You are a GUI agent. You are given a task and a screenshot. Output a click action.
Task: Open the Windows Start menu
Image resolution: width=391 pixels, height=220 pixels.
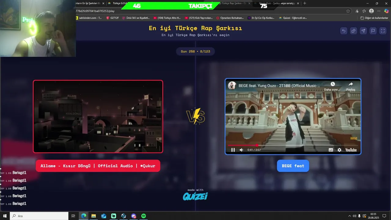5,216
